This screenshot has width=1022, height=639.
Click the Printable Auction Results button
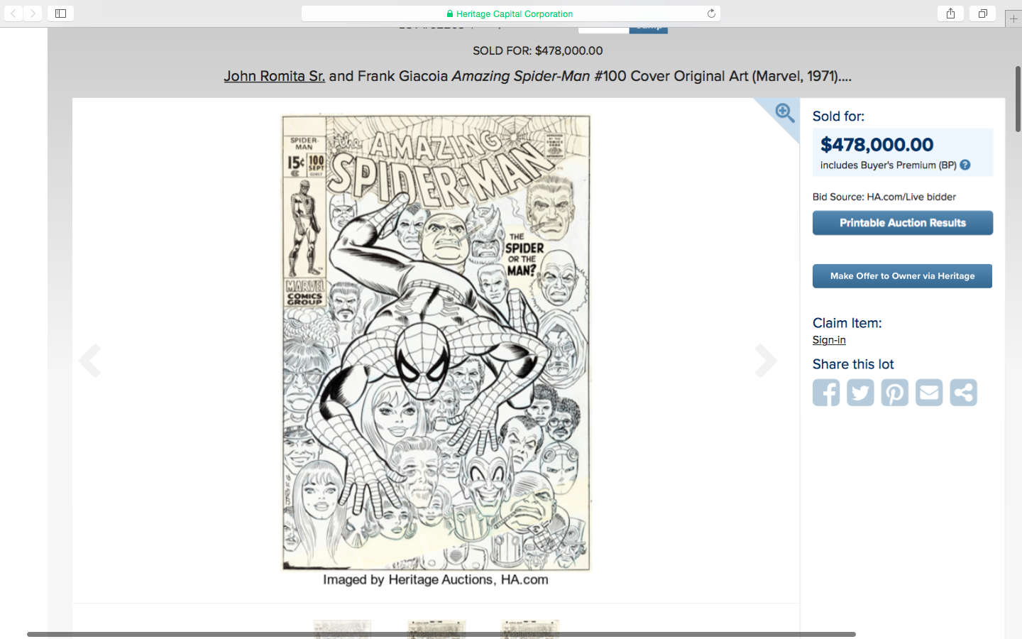[x=903, y=223]
